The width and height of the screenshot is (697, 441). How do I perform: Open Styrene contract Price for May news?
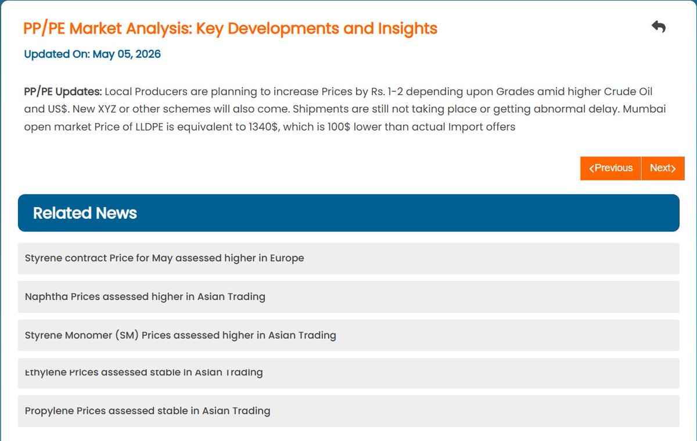pos(348,258)
